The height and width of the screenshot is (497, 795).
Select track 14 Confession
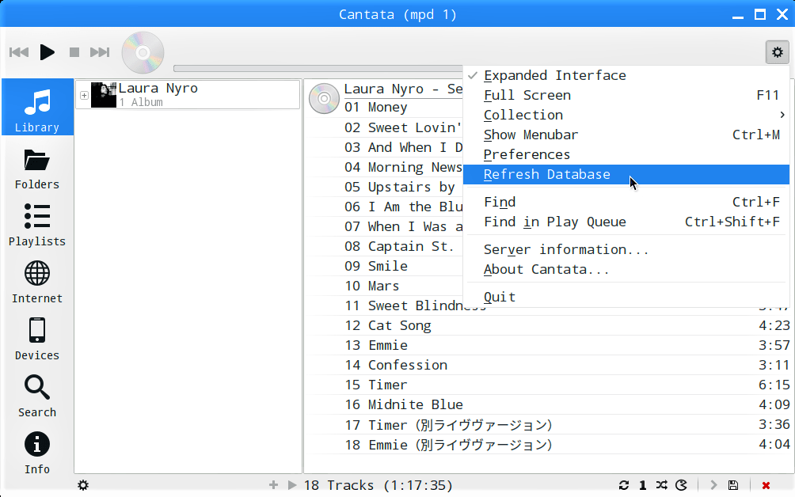pos(550,365)
